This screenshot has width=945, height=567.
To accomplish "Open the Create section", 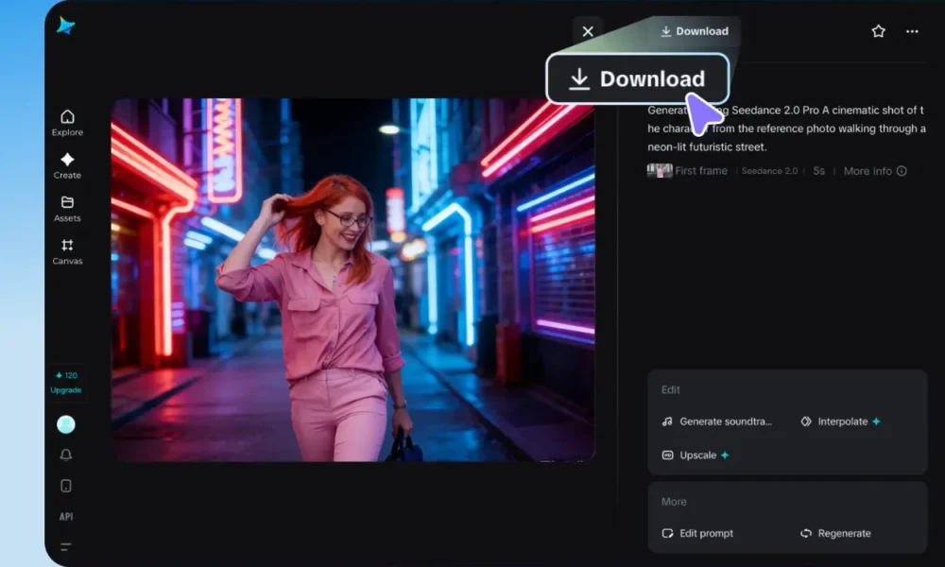I will [67, 165].
